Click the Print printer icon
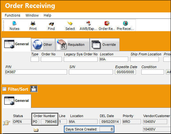 (x=33, y=23)
